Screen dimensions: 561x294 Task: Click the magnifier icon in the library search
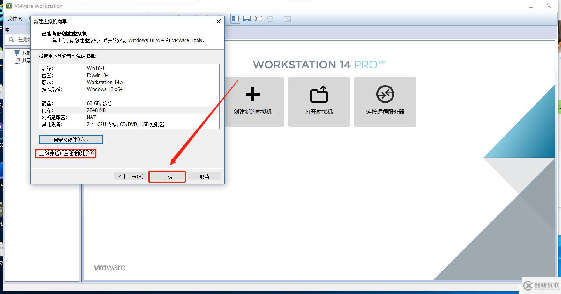point(11,39)
